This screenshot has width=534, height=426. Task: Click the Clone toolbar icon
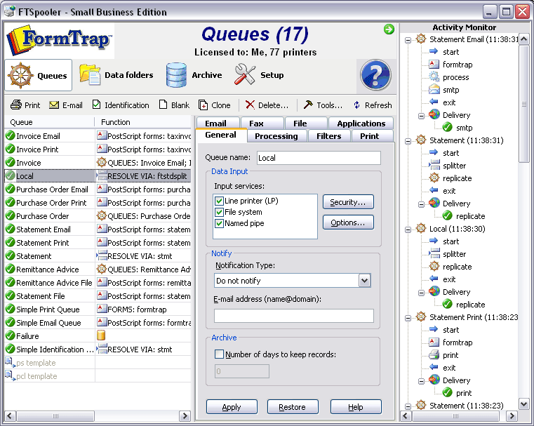click(203, 105)
